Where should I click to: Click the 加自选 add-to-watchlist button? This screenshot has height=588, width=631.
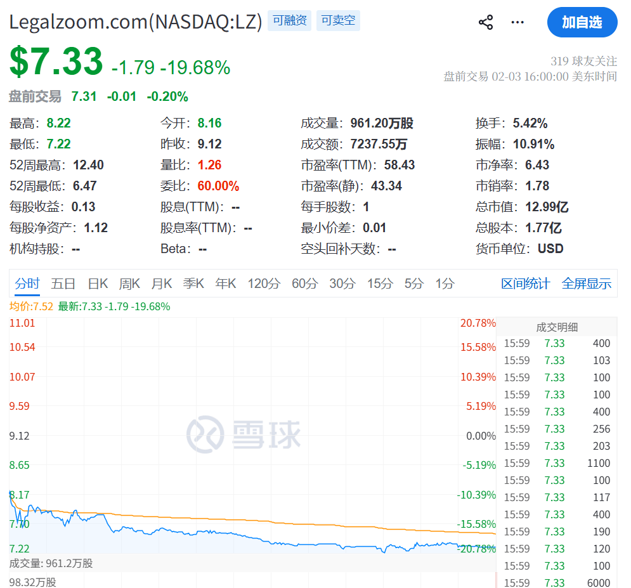(582, 22)
